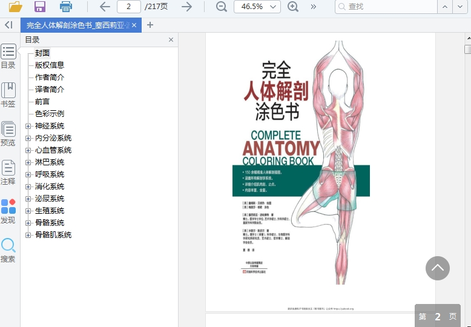Select the 前言 outline entry
Viewport: 471px width, 327px height.
pyautogui.click(x=42, y=102)
